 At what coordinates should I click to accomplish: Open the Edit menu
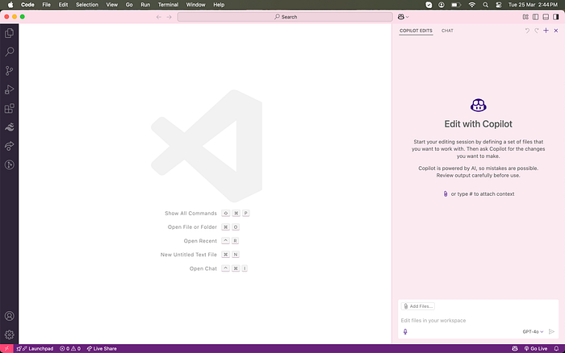[64, 5]
